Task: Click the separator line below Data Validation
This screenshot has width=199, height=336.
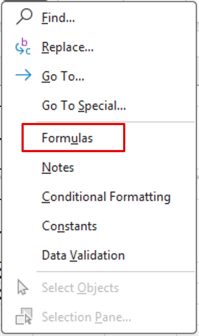Action: click(115, 271)
